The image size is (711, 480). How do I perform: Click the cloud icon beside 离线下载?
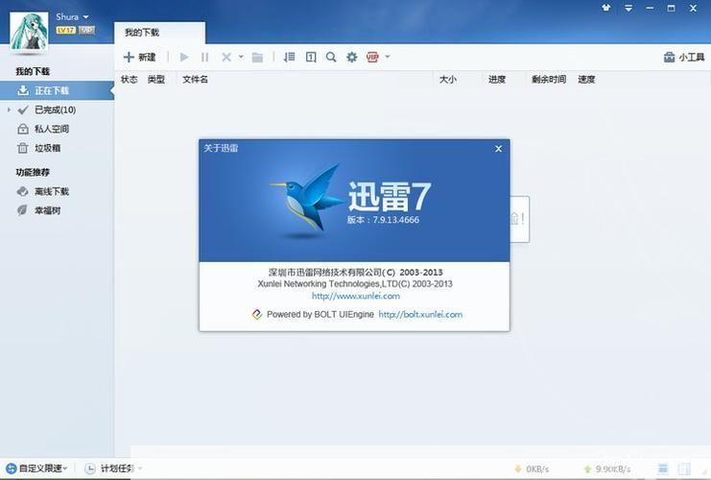(x=22, y=191)
